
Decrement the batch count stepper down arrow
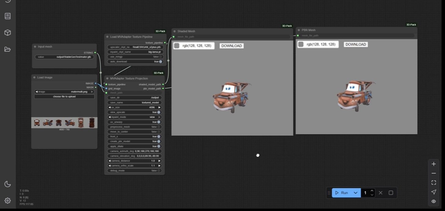click(x=372, y=195)
